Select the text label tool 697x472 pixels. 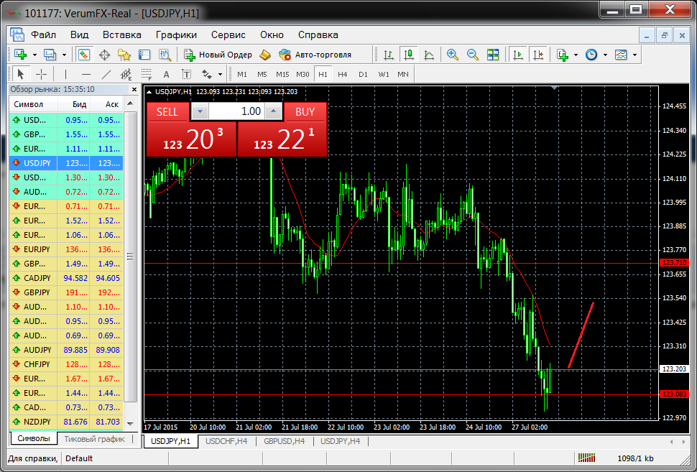coord(166,74)
